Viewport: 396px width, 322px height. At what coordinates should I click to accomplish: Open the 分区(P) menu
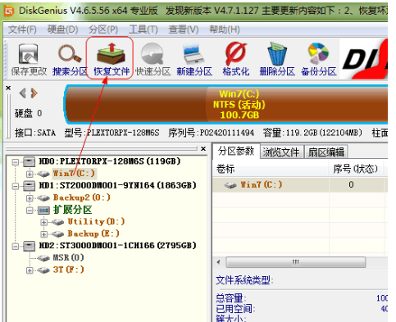[x=103, y=29]
